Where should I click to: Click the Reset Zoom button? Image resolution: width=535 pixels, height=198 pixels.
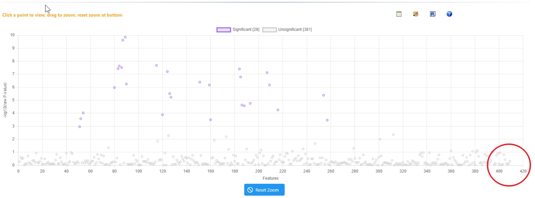click(264, 190)
